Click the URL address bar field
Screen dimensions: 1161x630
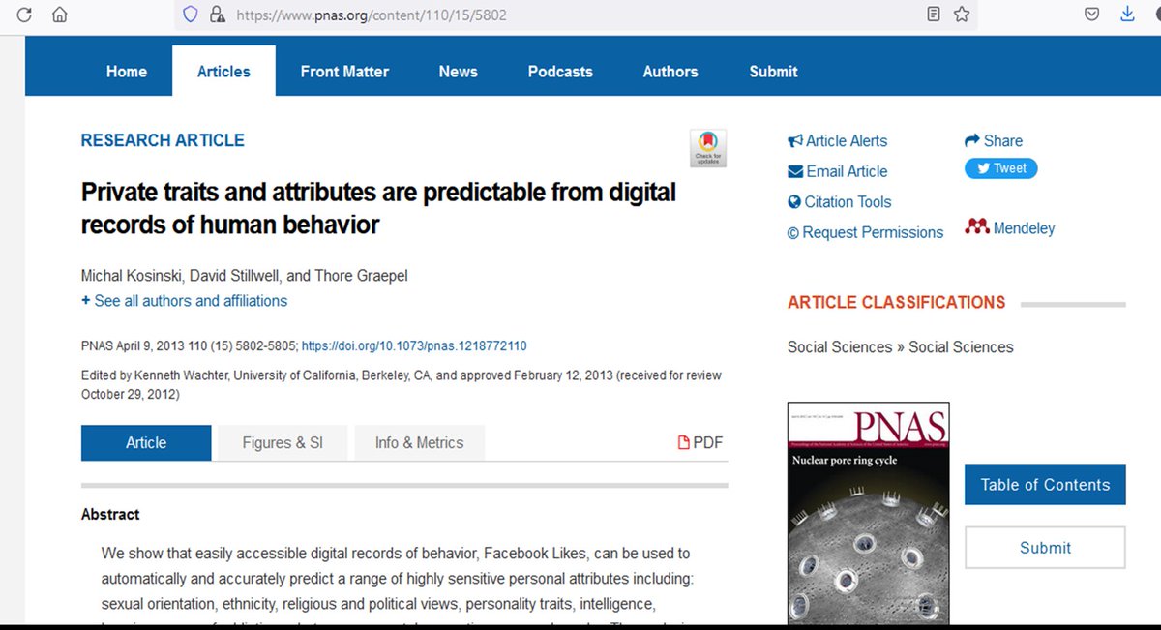[x=576, y=15]
